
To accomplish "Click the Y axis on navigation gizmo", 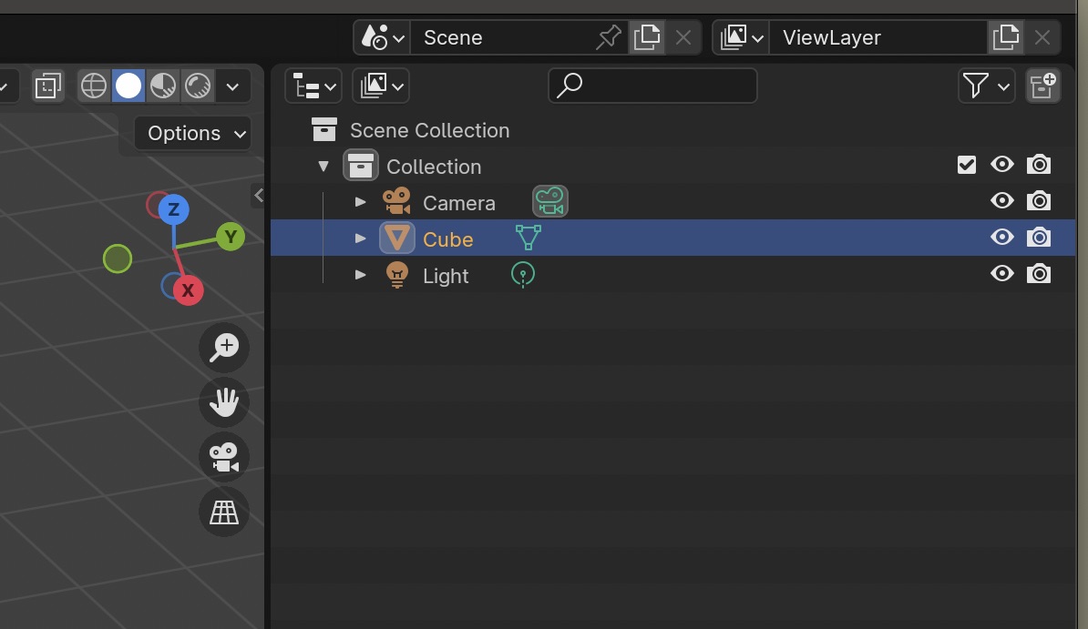I will [x=231, y=238].
